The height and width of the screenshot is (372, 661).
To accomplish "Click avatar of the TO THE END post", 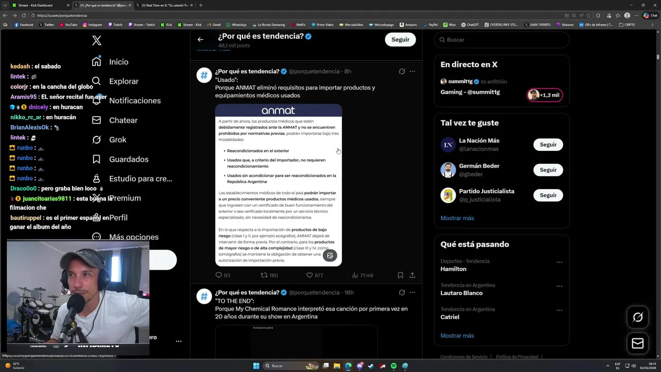I will (204, 297).
